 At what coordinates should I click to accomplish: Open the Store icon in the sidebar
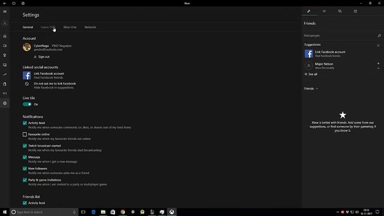click(x=5, y=84)
